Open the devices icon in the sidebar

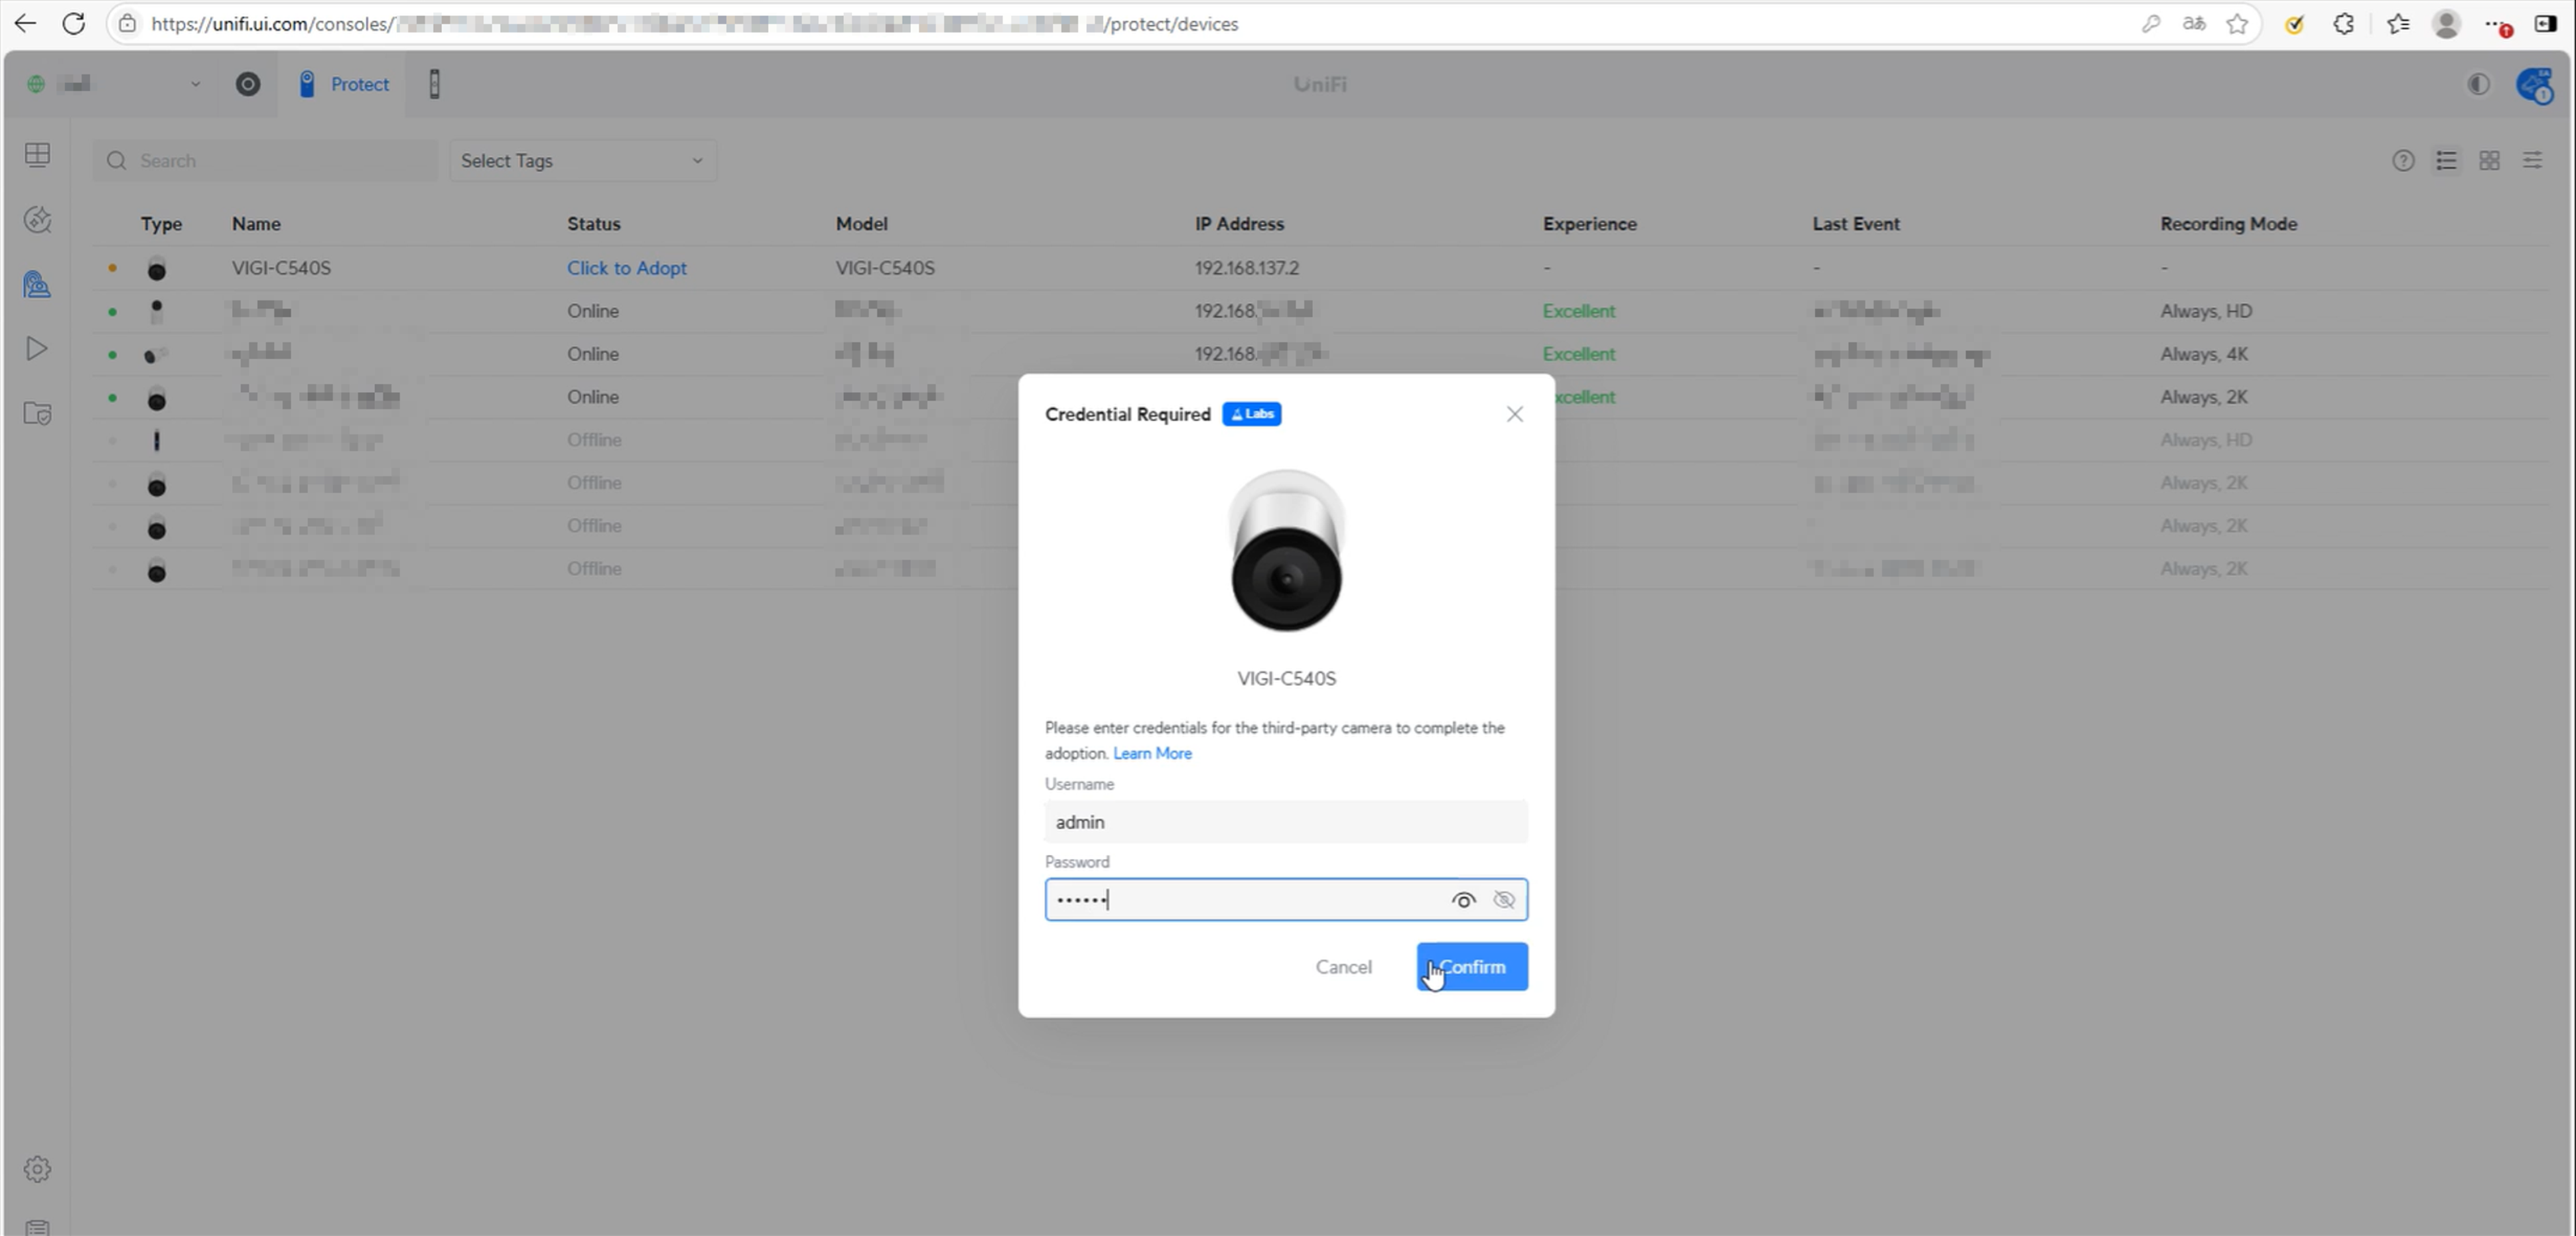37,285
